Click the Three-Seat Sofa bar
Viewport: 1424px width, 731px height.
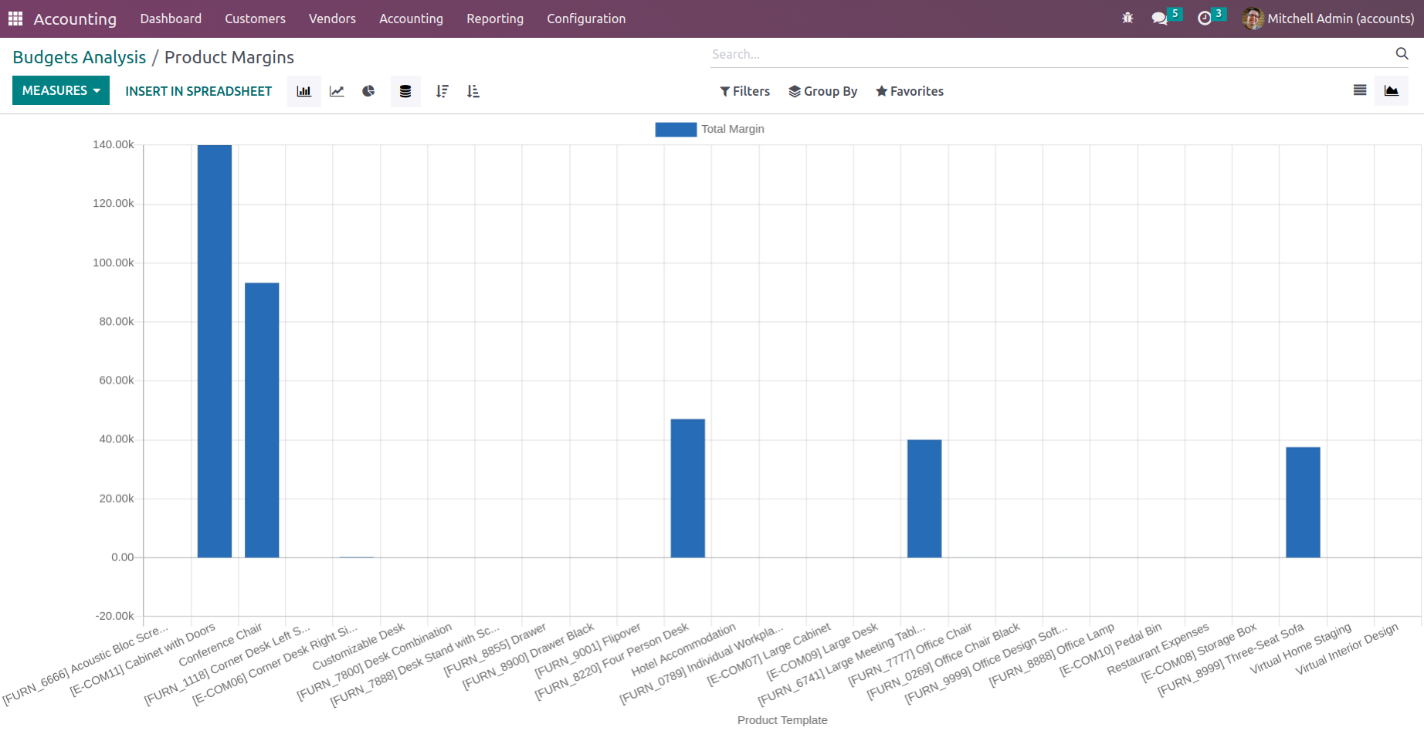(x=1303, y=503)
